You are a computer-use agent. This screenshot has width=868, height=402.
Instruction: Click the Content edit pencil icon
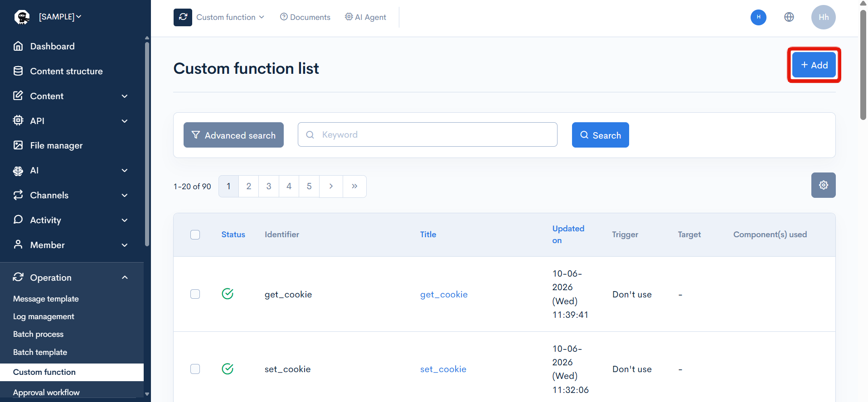pos(18,96)
